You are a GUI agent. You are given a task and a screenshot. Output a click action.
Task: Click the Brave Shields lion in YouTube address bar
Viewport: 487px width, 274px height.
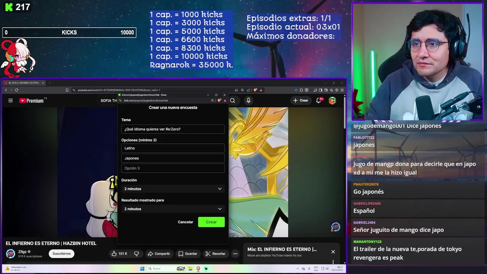click(255, 90)
